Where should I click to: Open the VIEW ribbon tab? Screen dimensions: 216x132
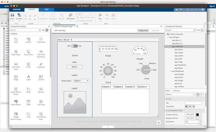46,9
